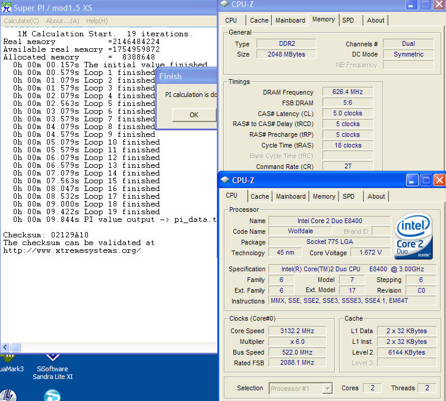Click the Super PI horizontal scrollbar thumb
Image resolution: width=446 pixels, height=401 pixels.
pyautogui.click(x=15, y=347)
